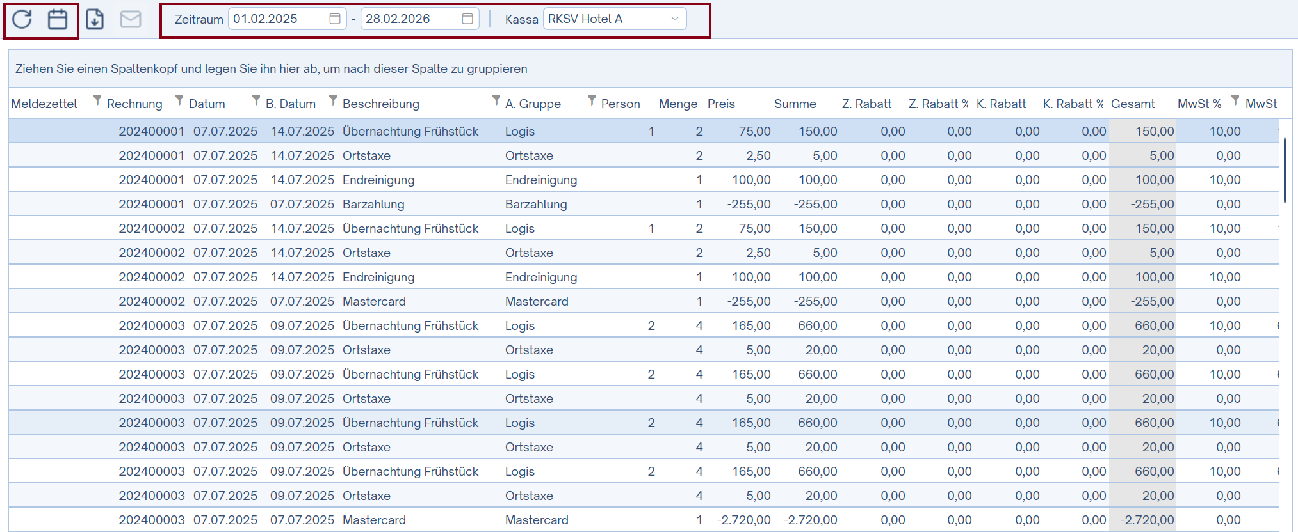
Task: Expand the Kassa dropdown showing RKSV Hotel A
Action: coord(674,19)
